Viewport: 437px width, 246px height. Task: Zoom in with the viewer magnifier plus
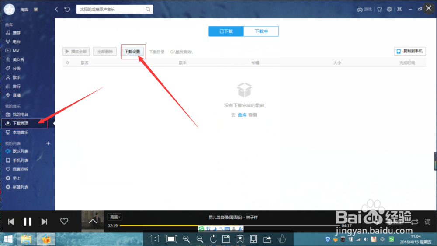[x=186, y=239]
